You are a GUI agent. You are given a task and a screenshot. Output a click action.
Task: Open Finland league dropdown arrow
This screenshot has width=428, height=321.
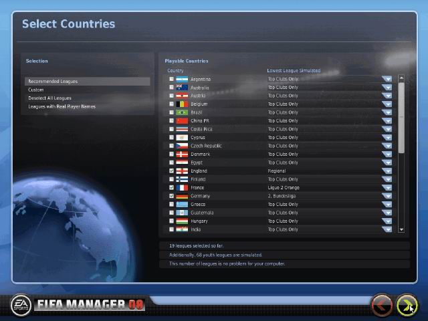[387, 179]
